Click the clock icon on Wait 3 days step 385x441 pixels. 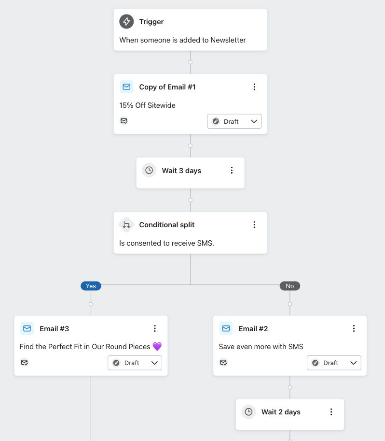click(x=149, y=170)
